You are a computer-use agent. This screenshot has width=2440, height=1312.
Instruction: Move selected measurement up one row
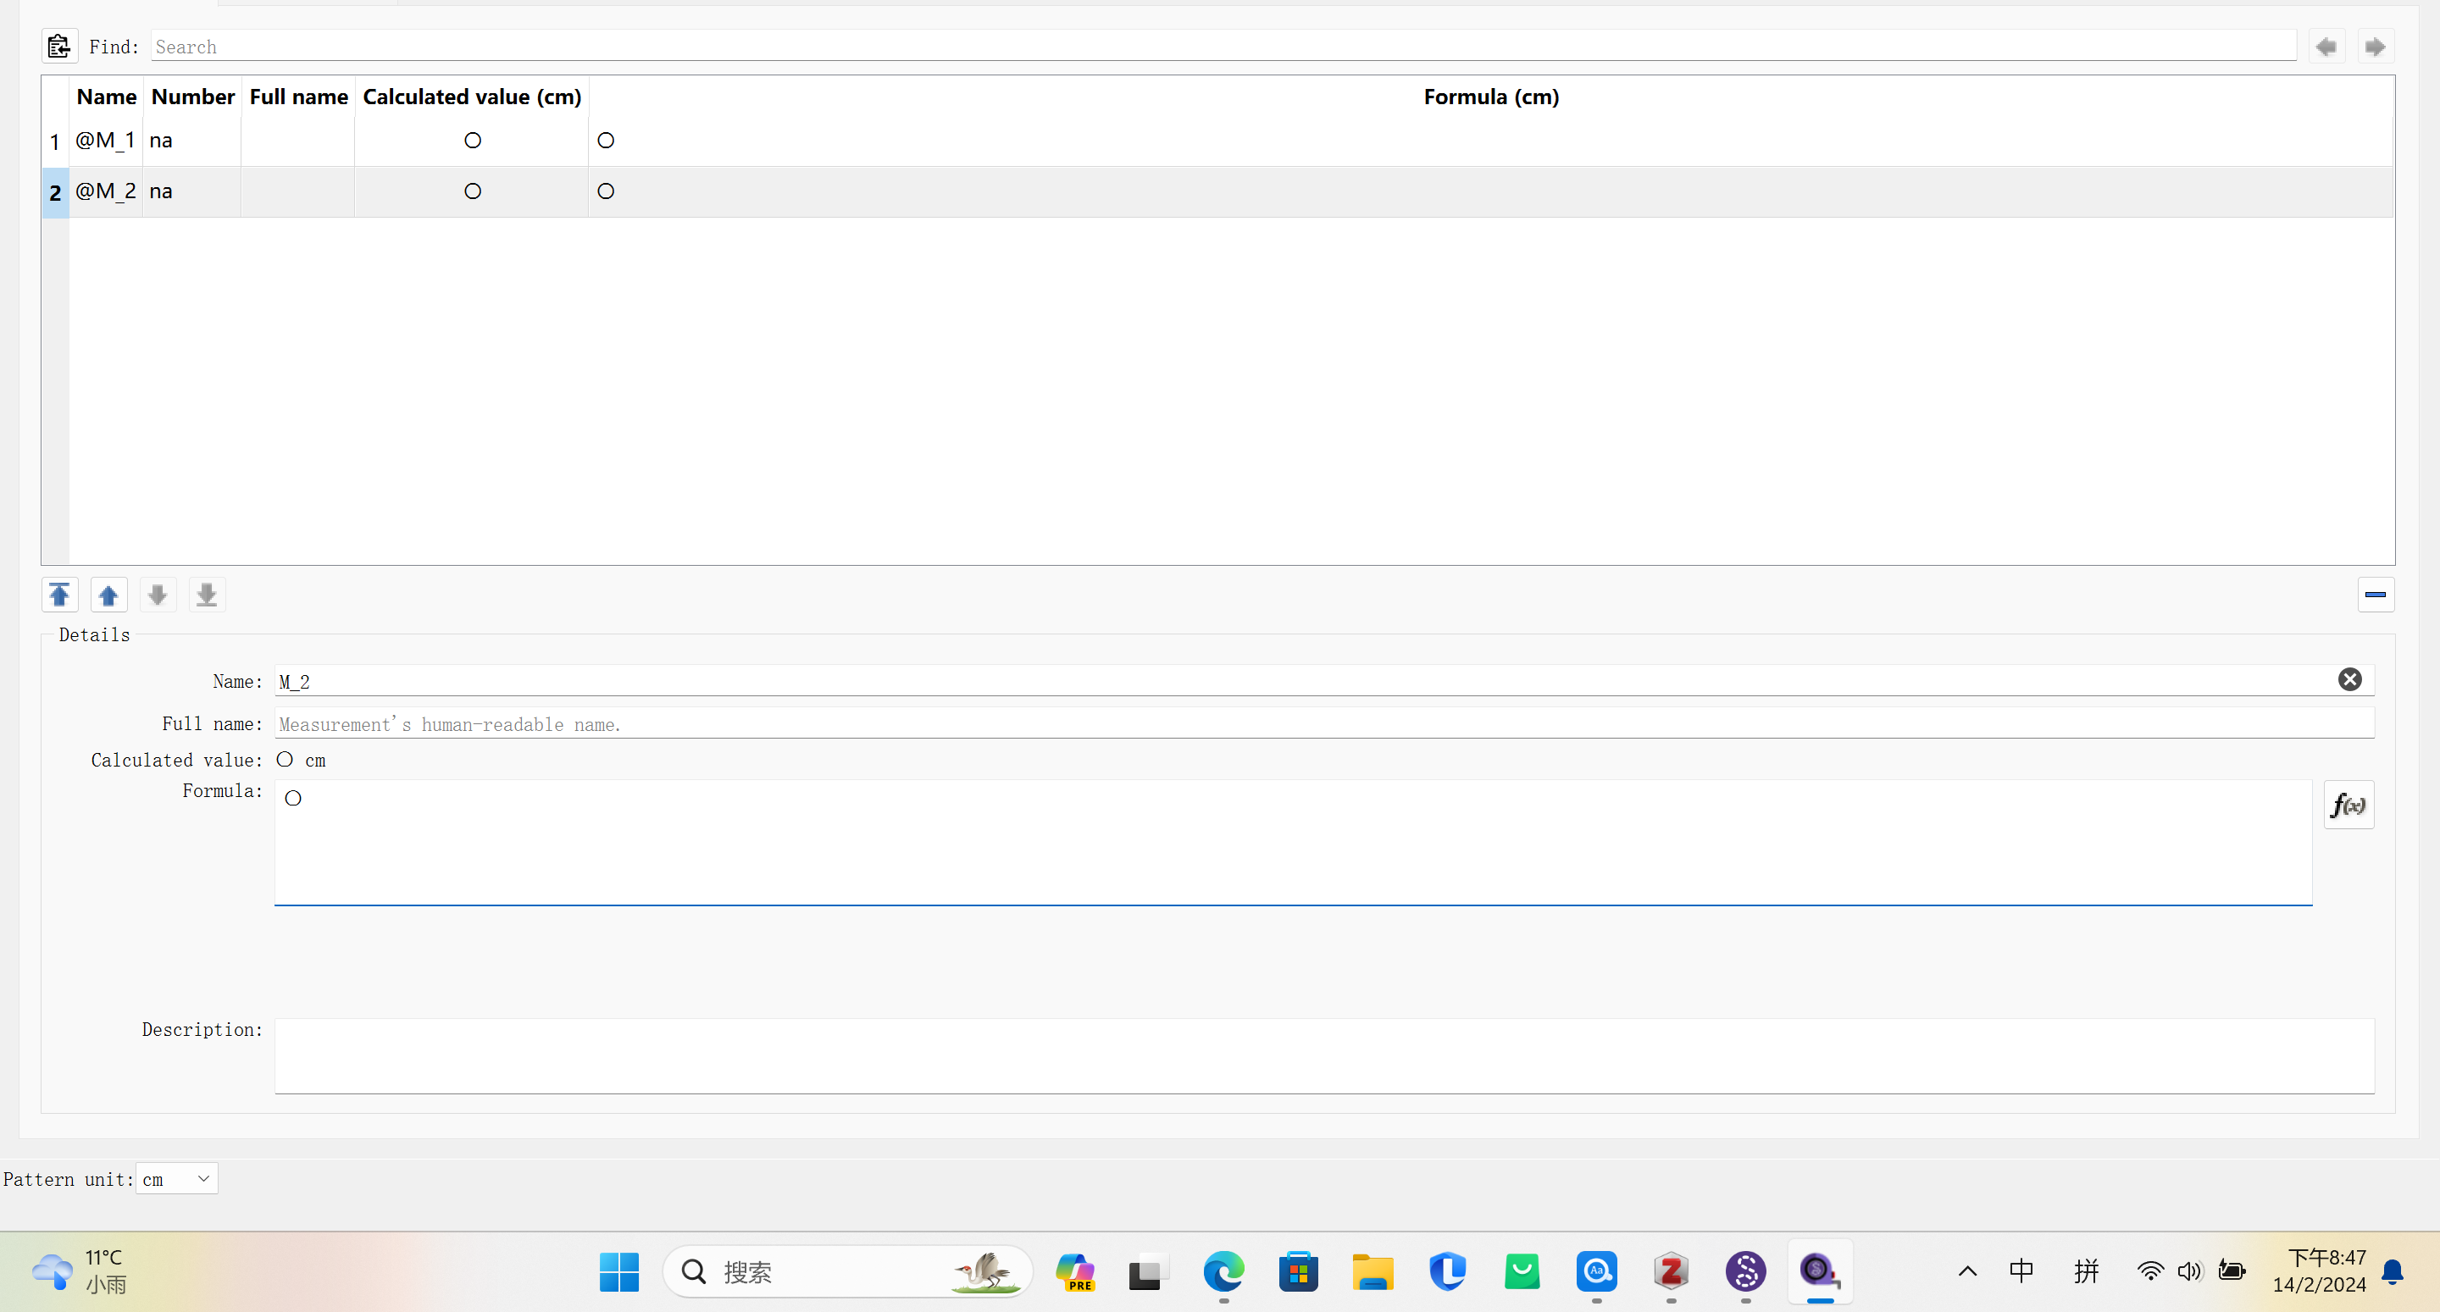[x=108, y=595]
